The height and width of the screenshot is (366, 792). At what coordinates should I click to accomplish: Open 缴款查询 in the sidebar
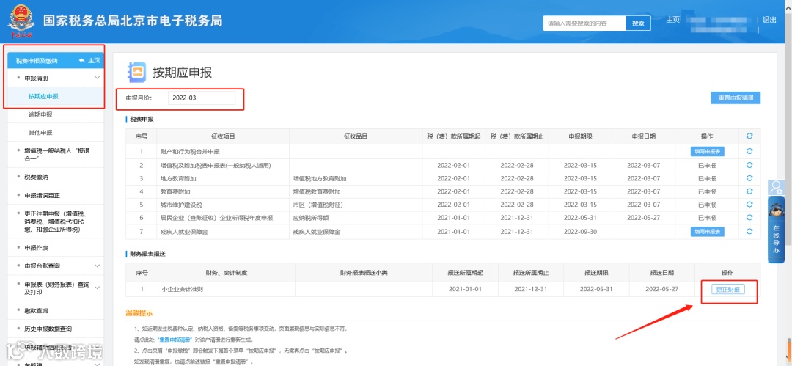[x=37, y=310]
